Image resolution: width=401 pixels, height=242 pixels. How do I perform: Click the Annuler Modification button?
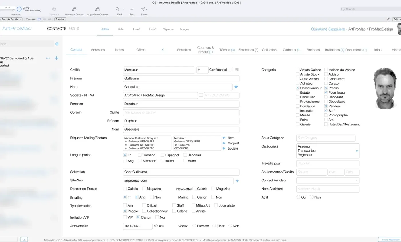pyautogui.click(x=390, y=240)
